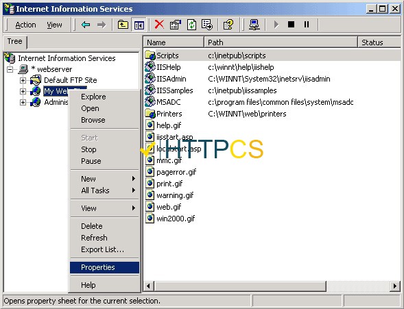
Task: Click the red X Delete toolbar icon
Action: tap(159, 25)
